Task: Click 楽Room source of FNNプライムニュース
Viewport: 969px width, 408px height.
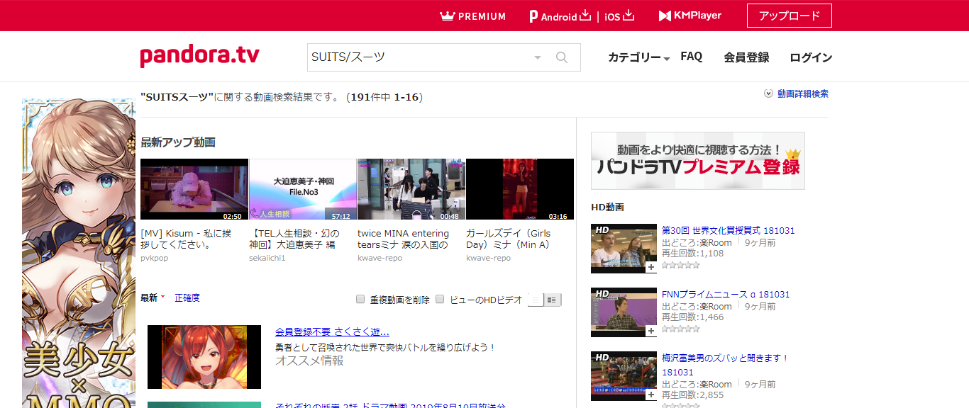Action: click(714, 306)
